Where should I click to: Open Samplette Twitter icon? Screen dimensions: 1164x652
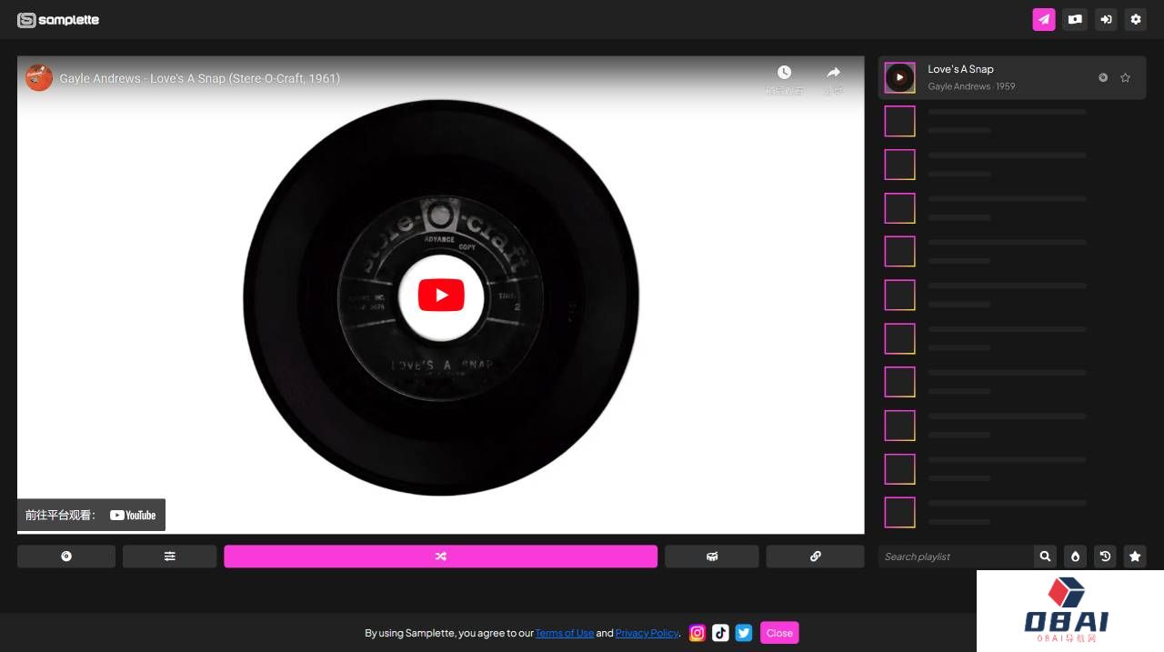[744, 633]
